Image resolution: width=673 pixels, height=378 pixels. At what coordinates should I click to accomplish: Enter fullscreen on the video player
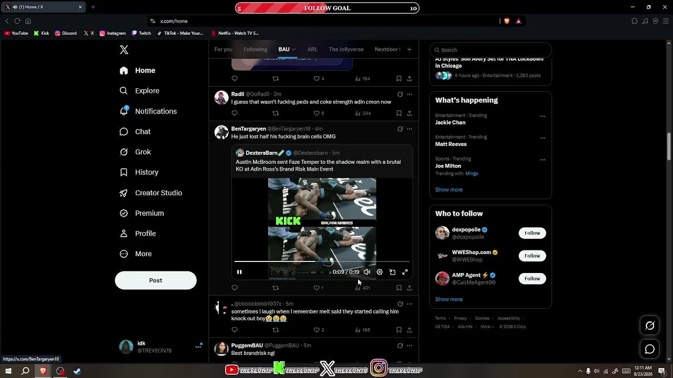click(405, 272)
